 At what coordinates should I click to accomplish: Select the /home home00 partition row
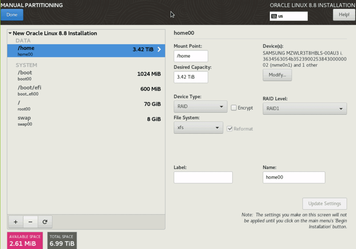click(x=86, y=51)
